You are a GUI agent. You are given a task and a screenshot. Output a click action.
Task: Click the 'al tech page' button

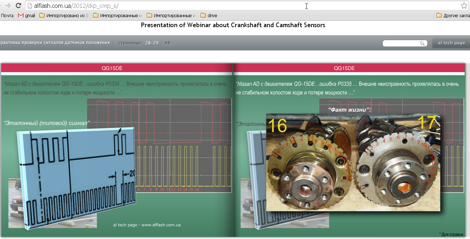[x=451, y=43]
